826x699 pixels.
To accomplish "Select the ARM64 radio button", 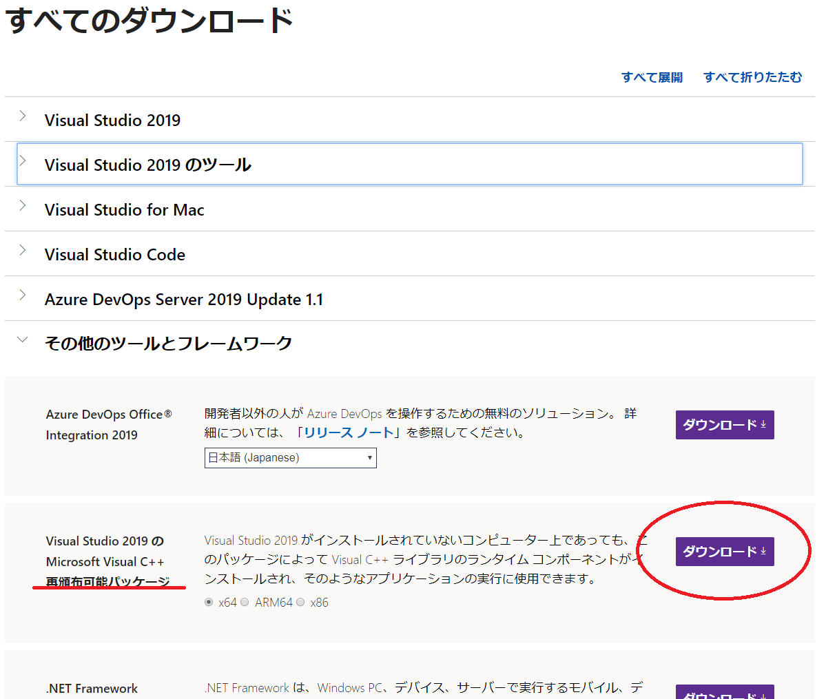I will 245,602.
